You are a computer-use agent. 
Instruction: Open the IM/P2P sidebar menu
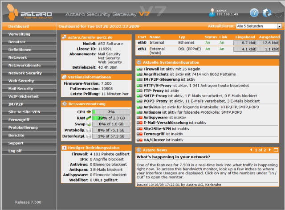click(29, 104)
